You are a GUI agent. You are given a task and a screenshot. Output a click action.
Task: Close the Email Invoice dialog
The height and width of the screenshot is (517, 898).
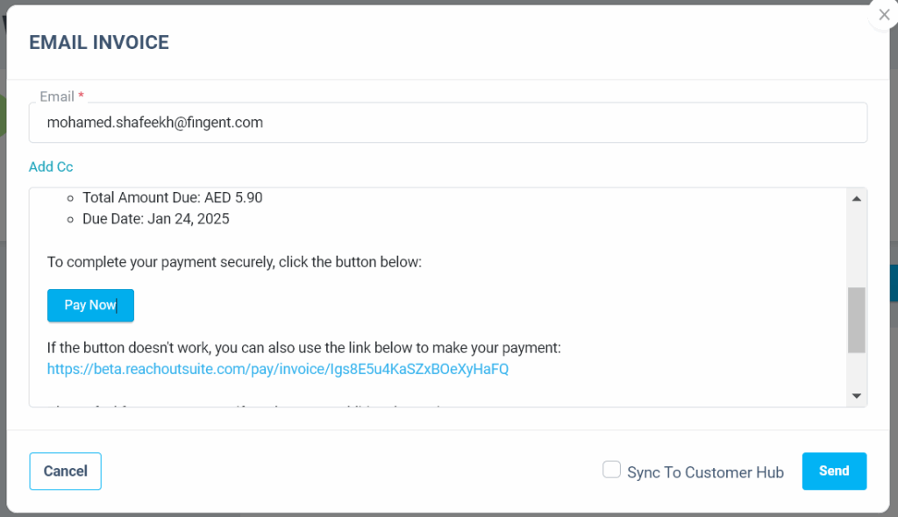click(x=883, y=15)
